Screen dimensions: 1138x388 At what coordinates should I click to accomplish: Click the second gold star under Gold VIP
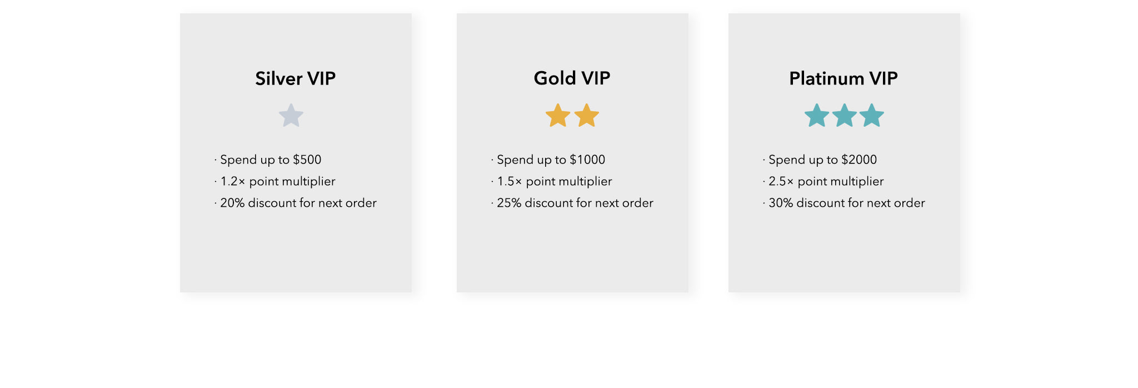coord(587,116)
